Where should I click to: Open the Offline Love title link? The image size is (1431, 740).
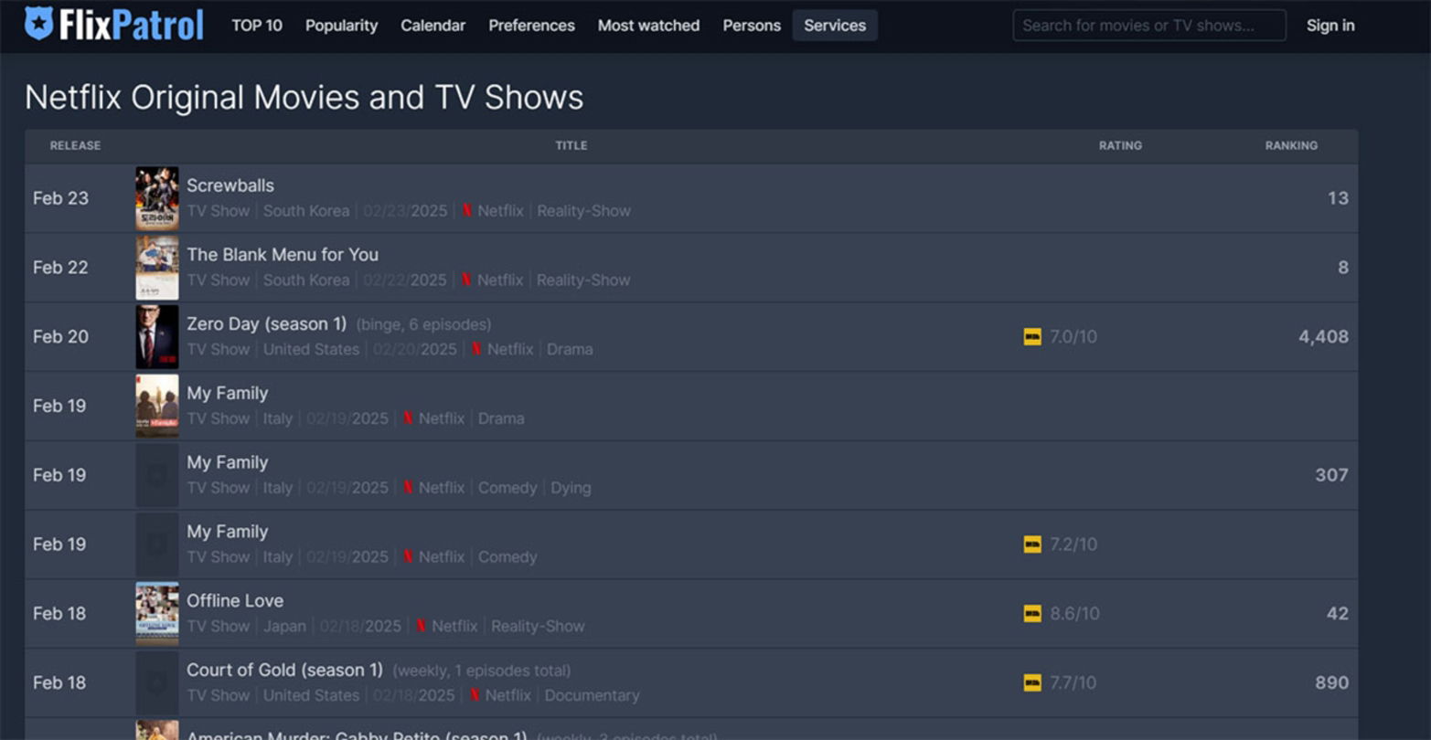pyautogui.click(x=235, y=601)
